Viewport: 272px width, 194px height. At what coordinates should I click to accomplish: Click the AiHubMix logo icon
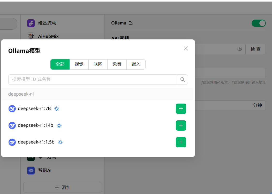point(31,36)
